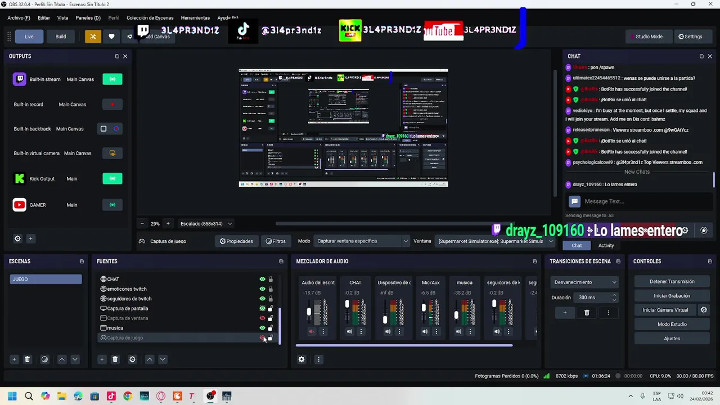
Task: Open Archivo menu
Action: [19, 18]
